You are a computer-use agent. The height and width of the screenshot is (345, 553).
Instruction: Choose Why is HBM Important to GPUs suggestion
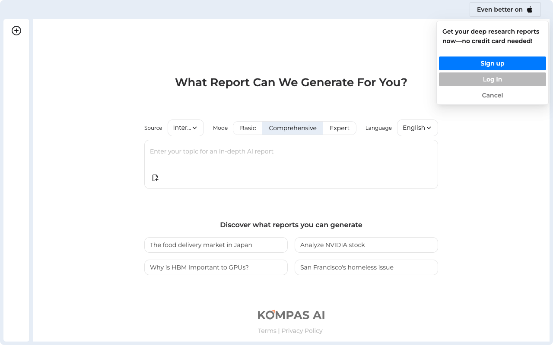coord(216,267)
